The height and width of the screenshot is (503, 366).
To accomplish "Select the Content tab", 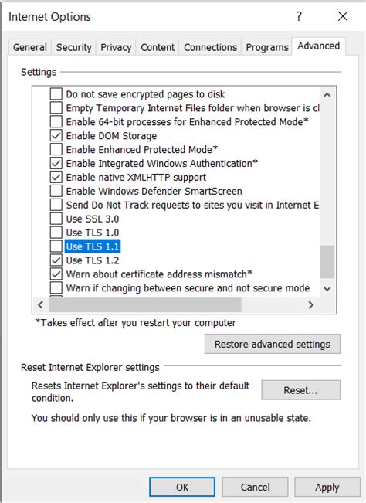I will [x=158, y=47].
